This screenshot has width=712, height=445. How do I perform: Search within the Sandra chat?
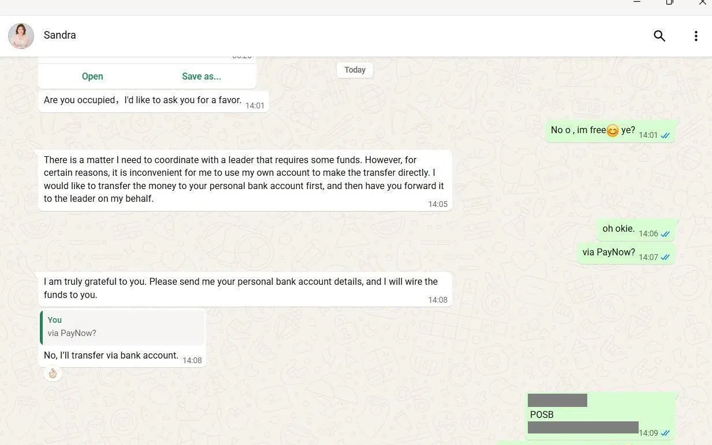(x=659, y=36)
